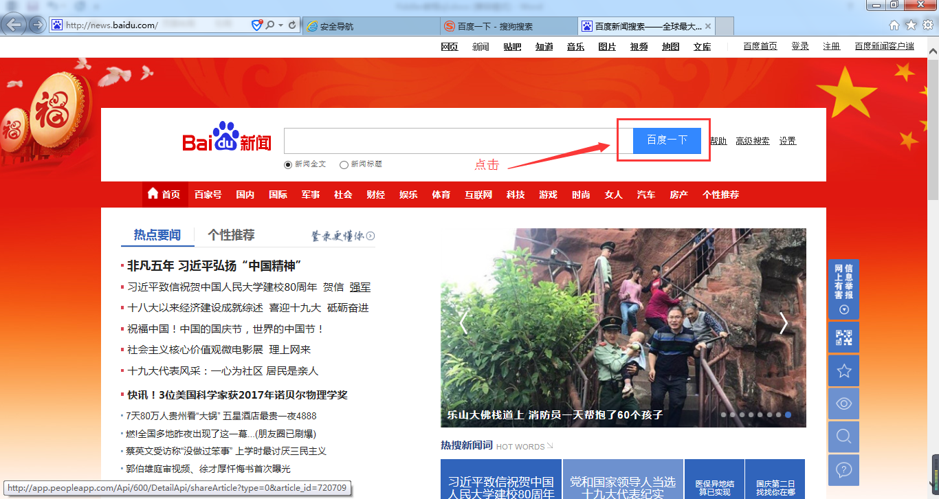939x499 pixels.
Task: Click the magnifier icon in right sidebar
Action: point(843,436)
